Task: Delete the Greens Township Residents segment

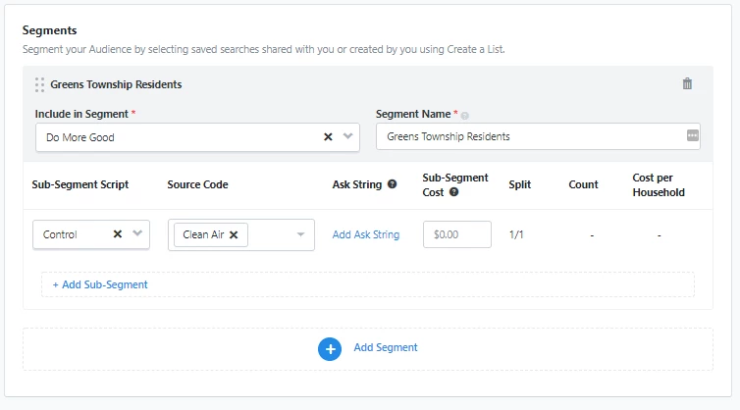Action: (x=687, y=84)
